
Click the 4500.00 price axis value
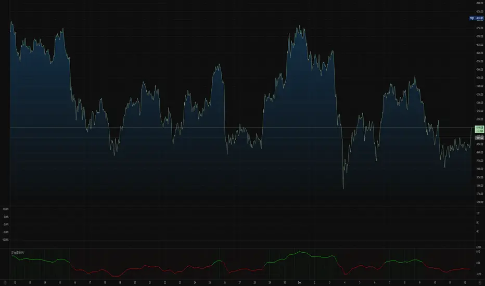[x=480, y=70]
